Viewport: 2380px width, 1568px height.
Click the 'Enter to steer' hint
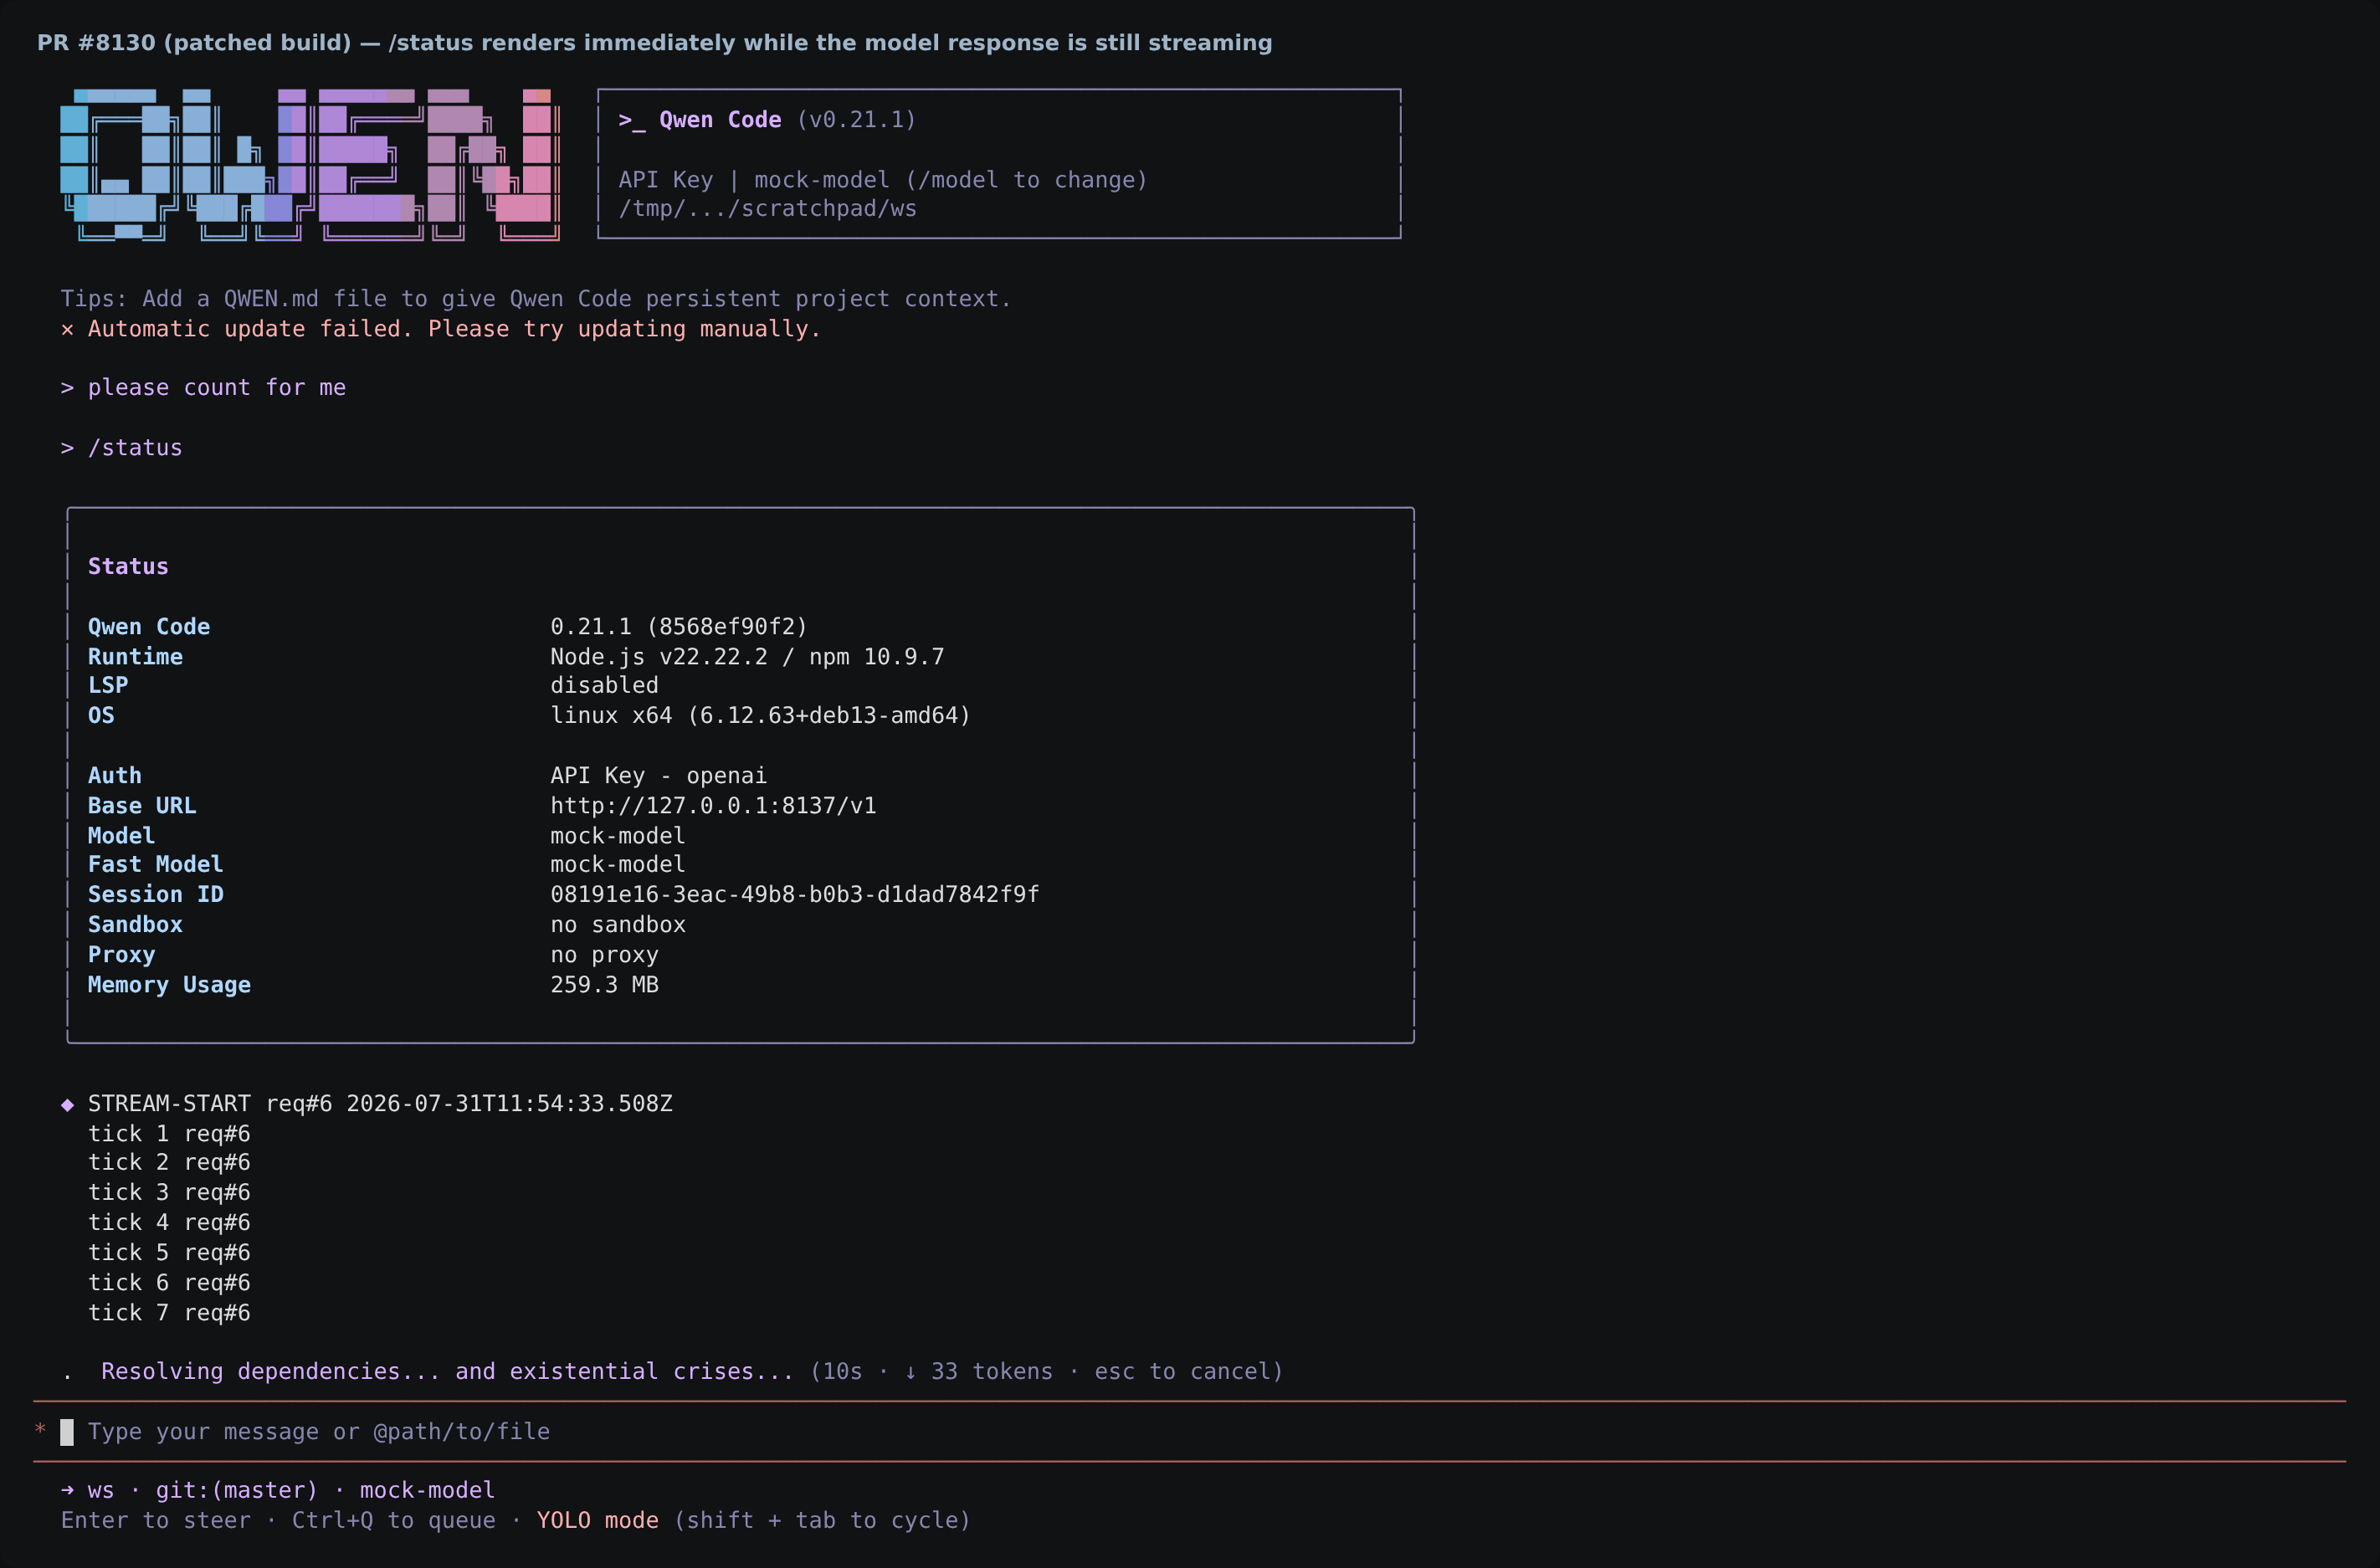[156, 1520]
